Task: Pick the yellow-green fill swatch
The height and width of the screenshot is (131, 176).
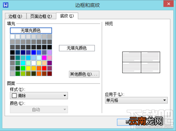Action: click(23, 74)
